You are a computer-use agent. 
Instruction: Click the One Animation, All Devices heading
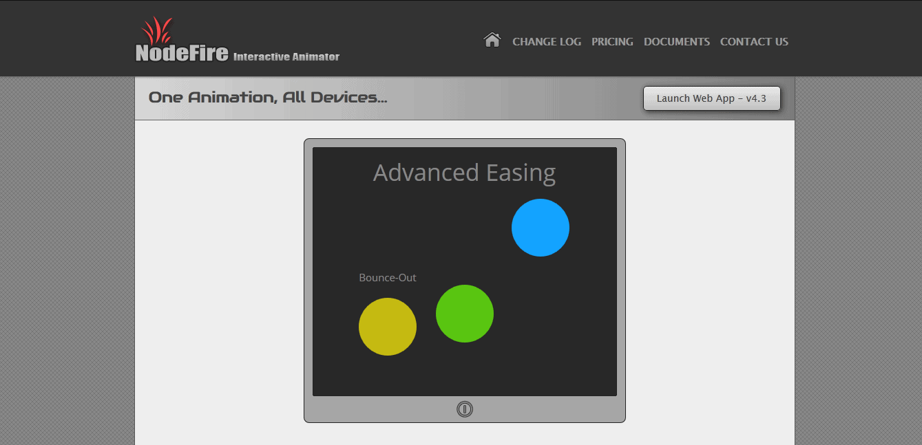click(x=268, y=98)
